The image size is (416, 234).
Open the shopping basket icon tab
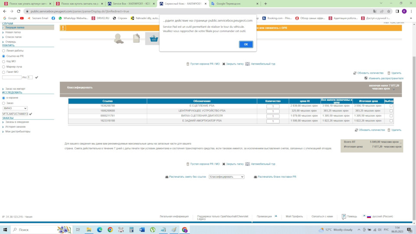pos(153,39)
